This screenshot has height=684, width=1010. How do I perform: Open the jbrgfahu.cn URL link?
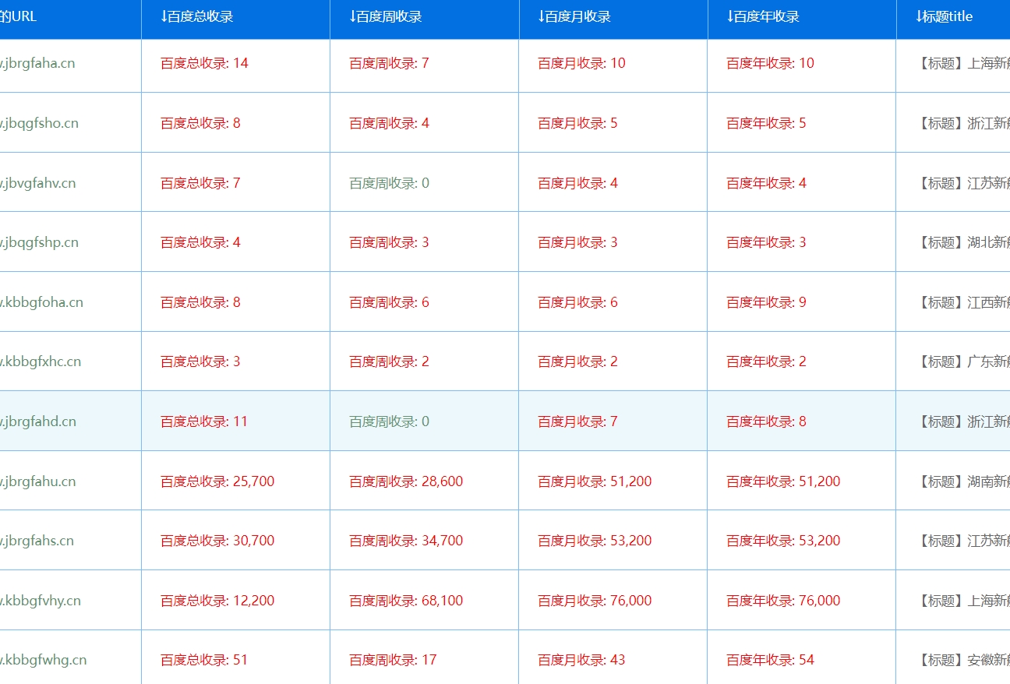[38, 481]
